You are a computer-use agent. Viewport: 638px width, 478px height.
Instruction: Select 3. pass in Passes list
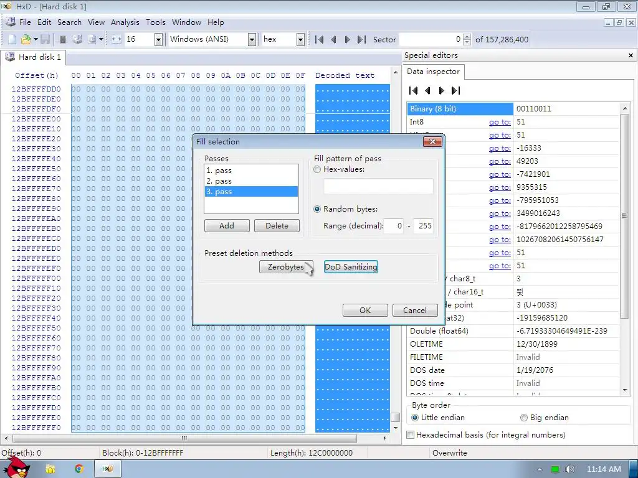pos(251,192)
